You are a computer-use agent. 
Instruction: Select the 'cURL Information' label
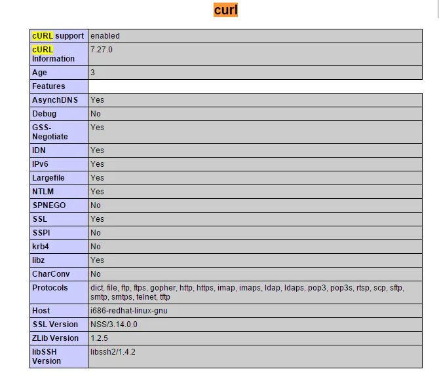[x=53, y=54]
